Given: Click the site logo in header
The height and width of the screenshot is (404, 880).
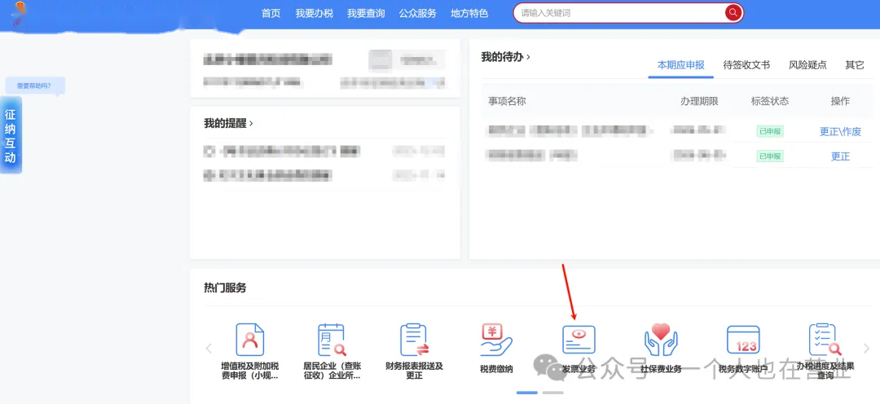Looking at the screenshot, I should click(x=20, y=12).
